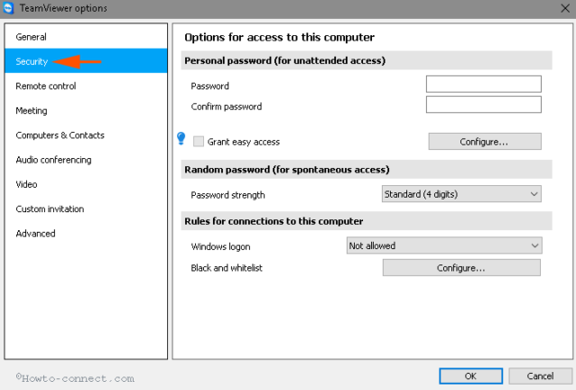
Task: Enable the Grant easy access checkbox
Action: click(199, 142)
